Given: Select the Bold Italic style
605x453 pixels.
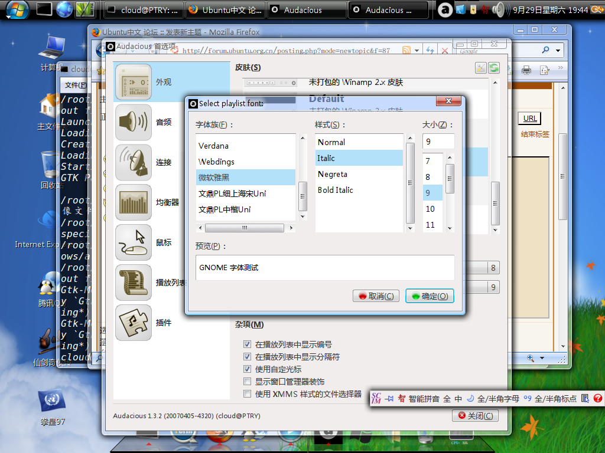Looking at the screenshot, I should (359, 190).
